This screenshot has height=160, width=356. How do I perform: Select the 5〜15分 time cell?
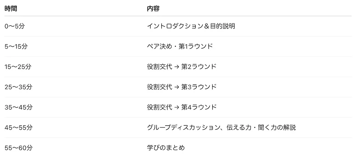pos(16,46)
